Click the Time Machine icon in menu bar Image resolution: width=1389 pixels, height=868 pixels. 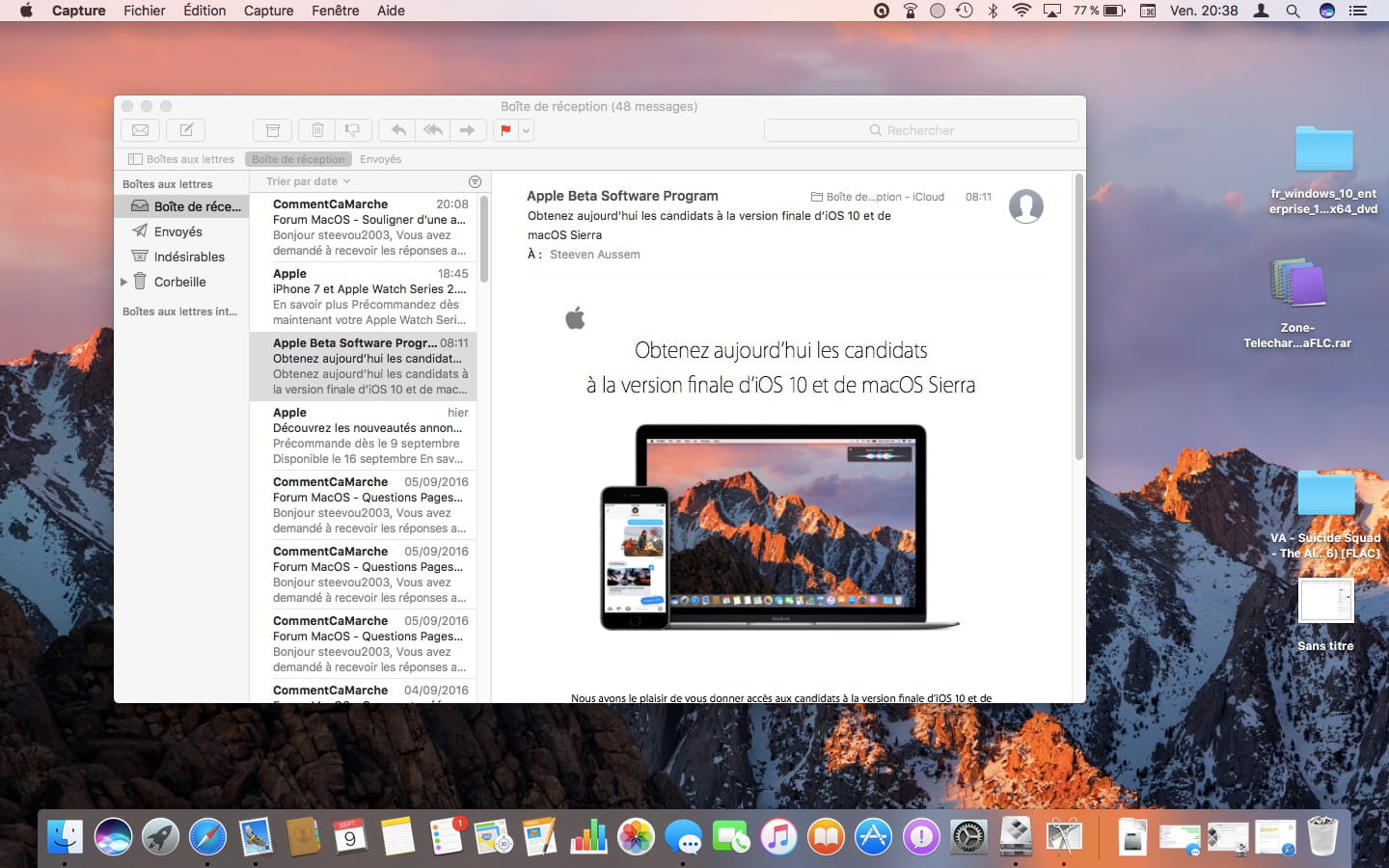click(x=964, y=11)
